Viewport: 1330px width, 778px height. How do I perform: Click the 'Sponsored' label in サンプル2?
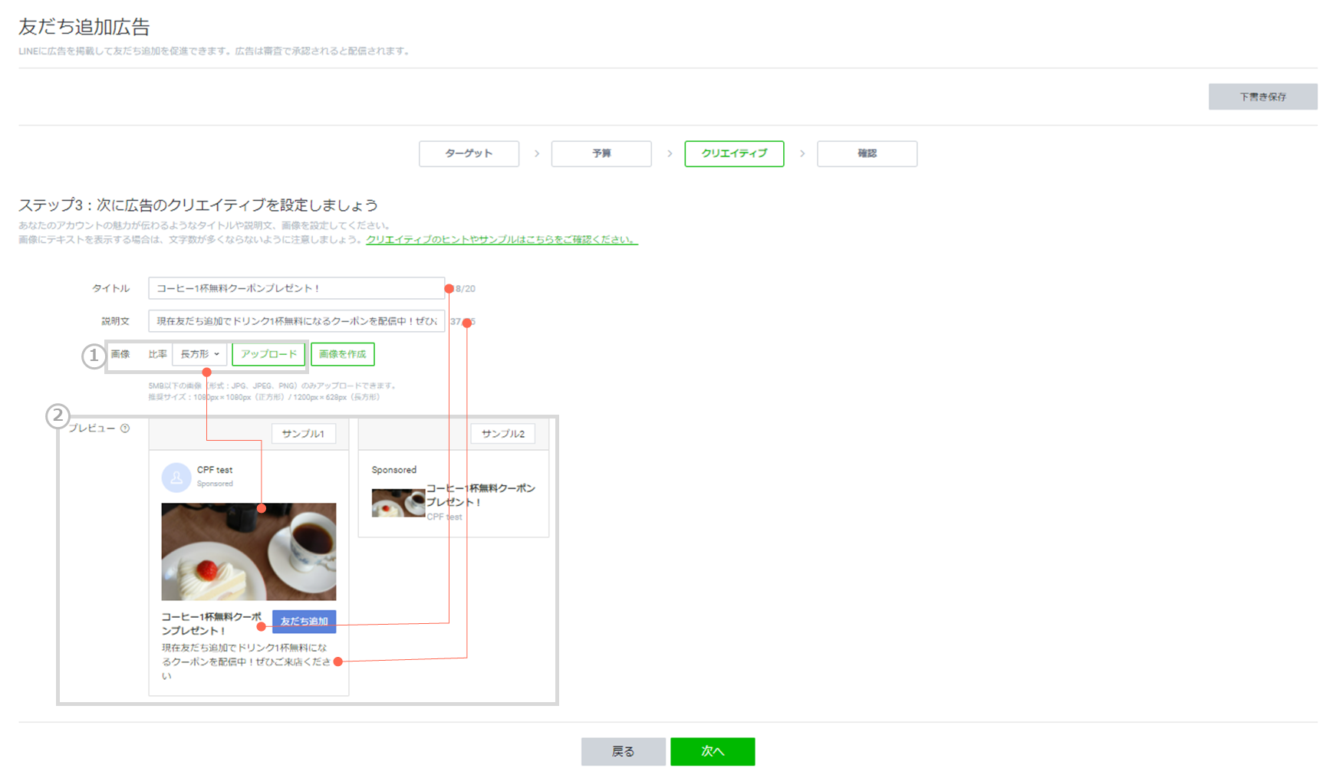click(394, 470)
